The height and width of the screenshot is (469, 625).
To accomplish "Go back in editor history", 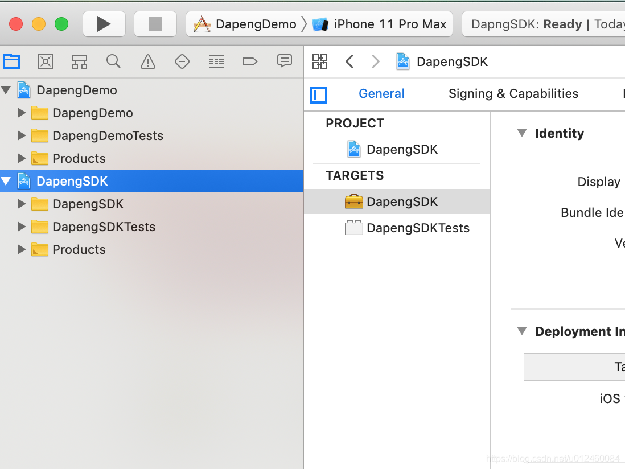I will (349, 62).
